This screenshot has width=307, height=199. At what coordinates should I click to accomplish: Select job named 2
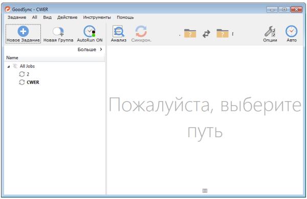[x=28, y=74]
